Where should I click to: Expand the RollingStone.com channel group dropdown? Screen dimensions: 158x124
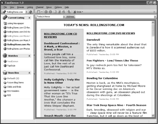coord(26,12)
